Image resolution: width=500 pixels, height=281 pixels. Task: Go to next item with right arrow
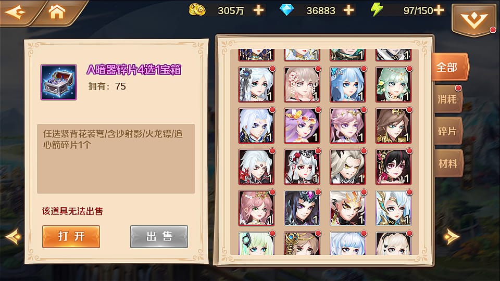pos(452,237)
